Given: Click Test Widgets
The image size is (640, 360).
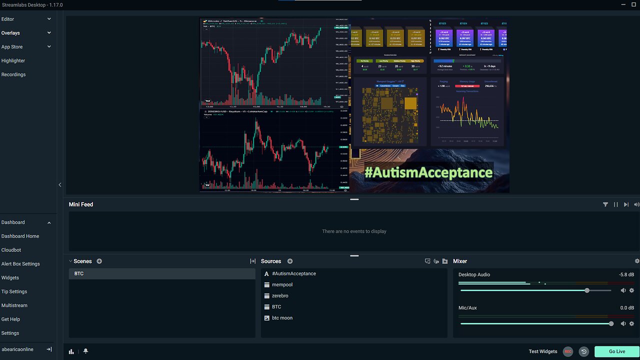Looking at the screenshot, I should point(543,351).
